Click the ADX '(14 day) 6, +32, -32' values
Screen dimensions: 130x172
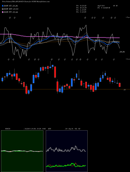[73, 129]
